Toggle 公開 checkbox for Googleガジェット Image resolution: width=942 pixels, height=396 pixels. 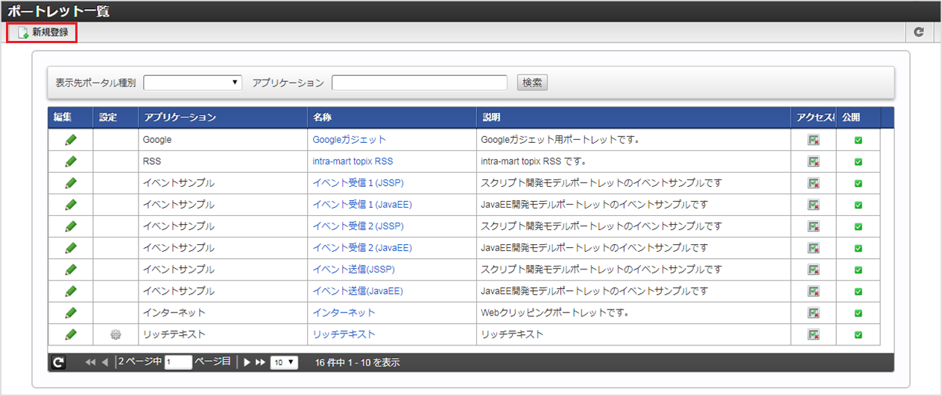858,140
